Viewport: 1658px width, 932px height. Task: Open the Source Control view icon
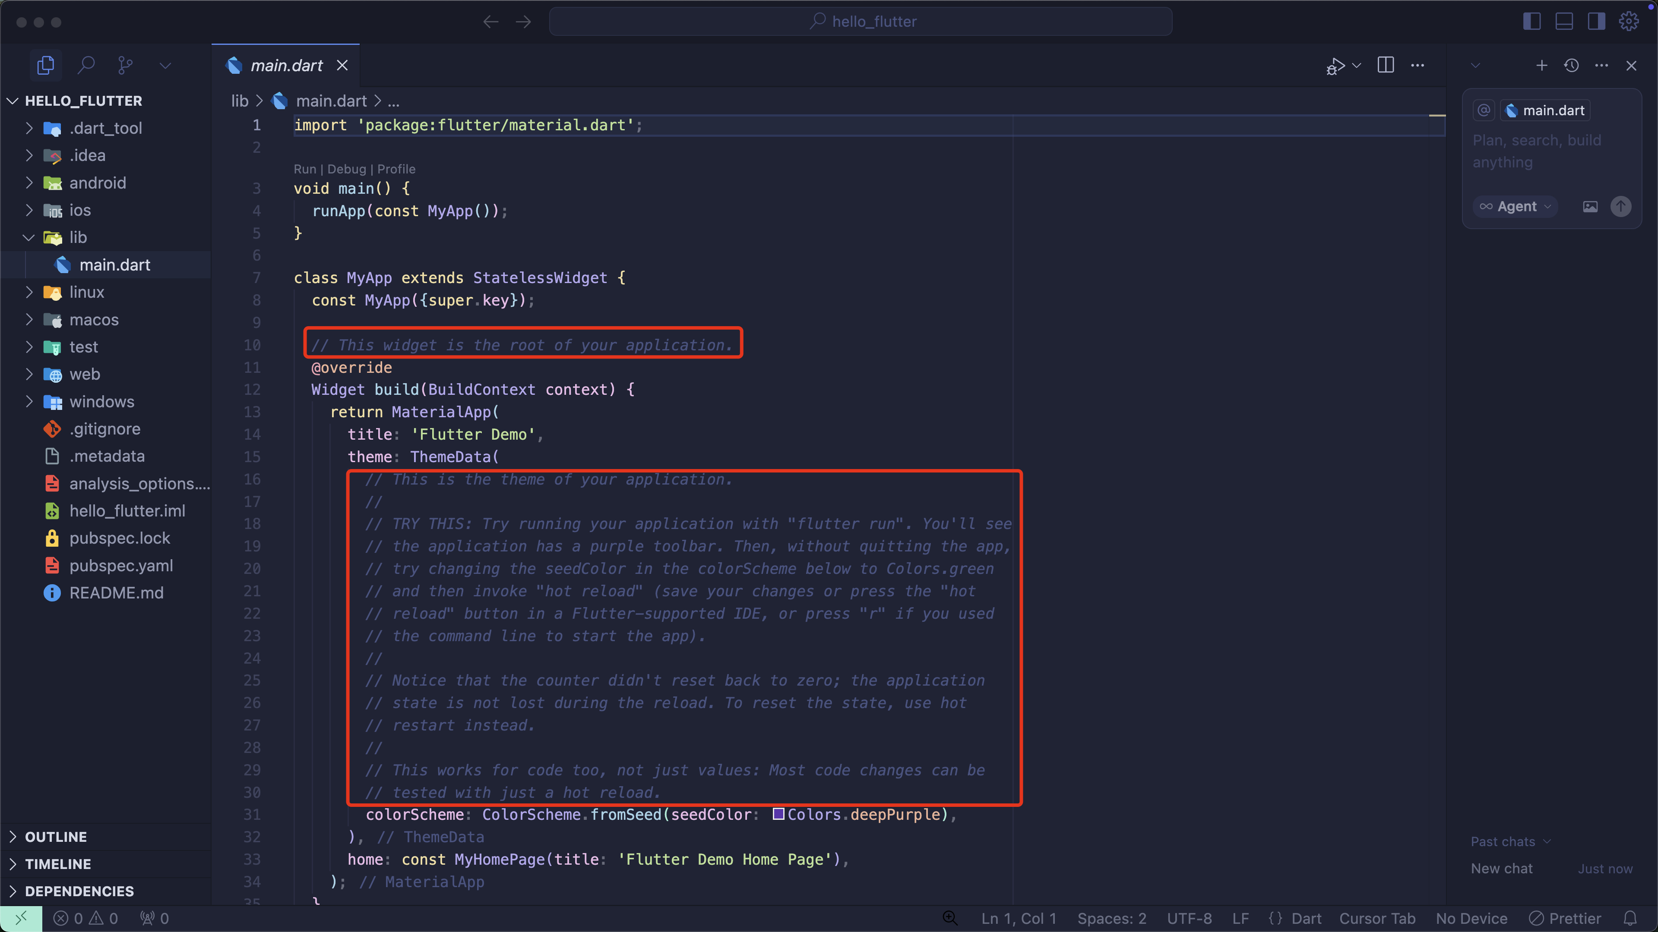(126, 65)
